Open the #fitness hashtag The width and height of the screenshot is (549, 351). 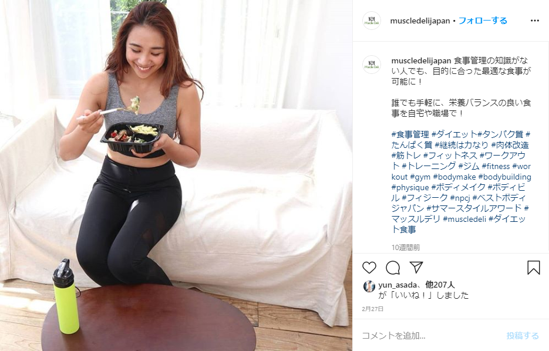(x=496, y=166)
